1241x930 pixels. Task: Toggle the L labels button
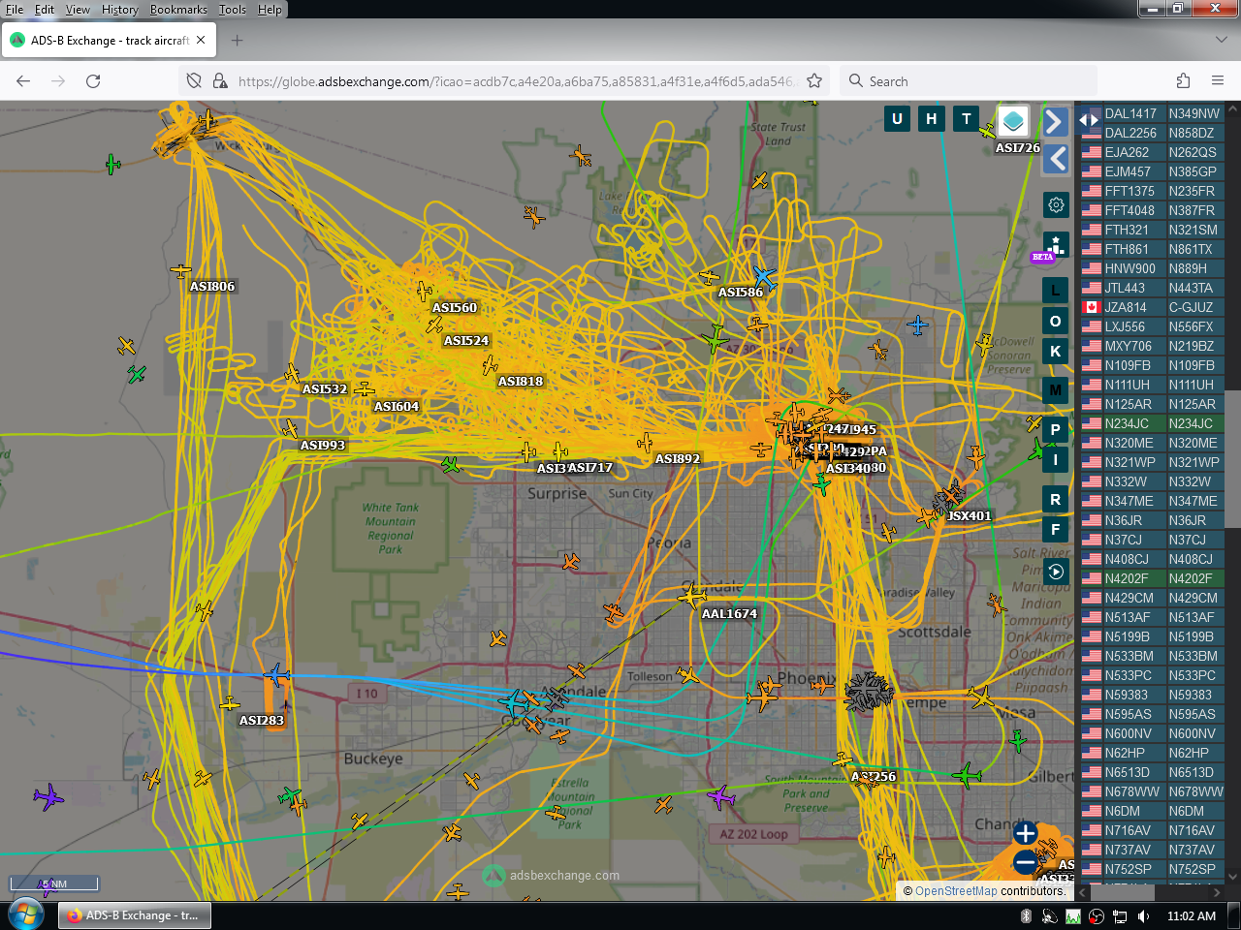(x=1055, y=290)
